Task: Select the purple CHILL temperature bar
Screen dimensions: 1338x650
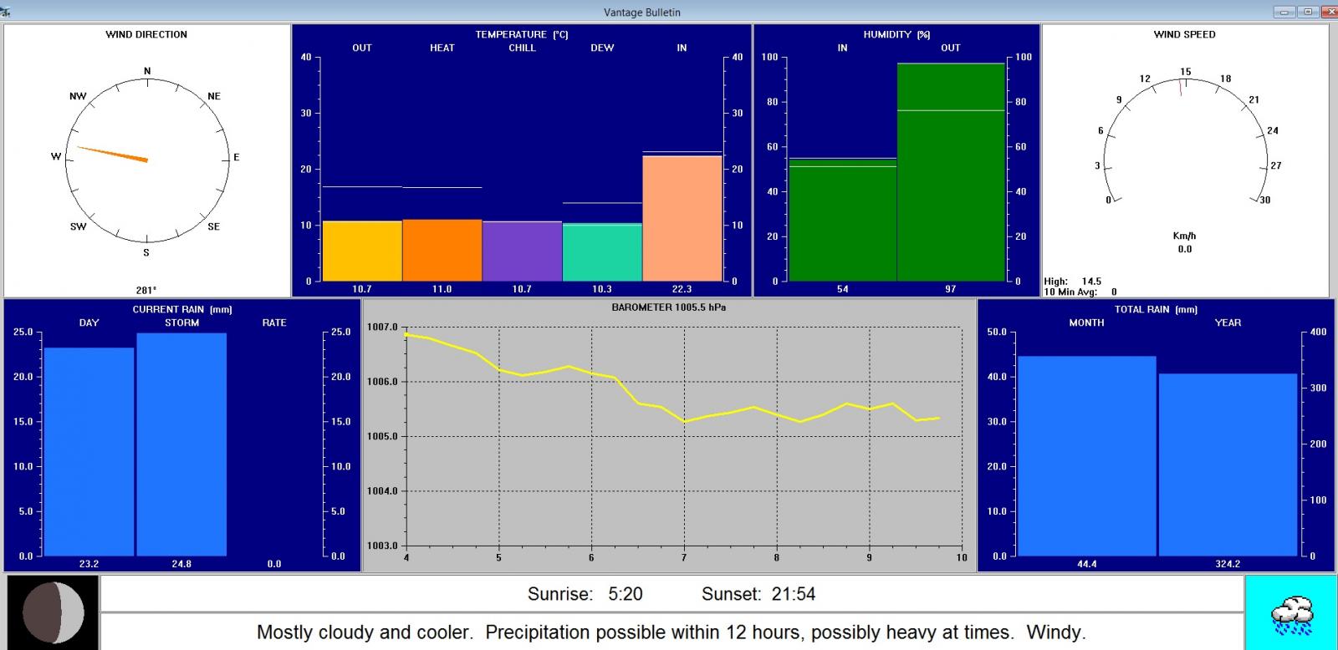Action: tap(522, 251)
